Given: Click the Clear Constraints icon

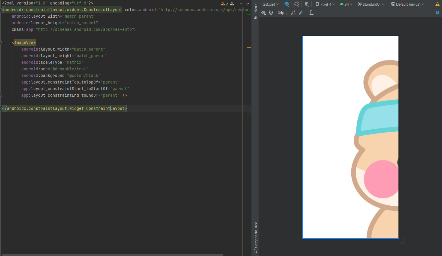Looking at the screenshot, I should point(293,13).
